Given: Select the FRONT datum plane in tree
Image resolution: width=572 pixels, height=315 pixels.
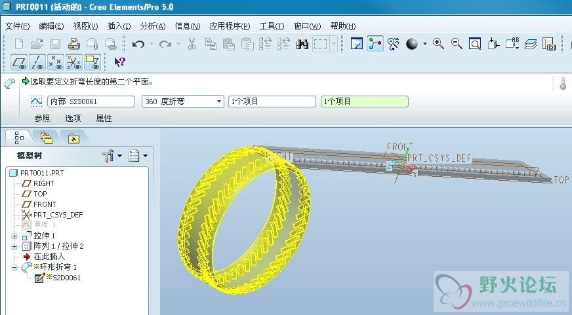Looking at the screenshot, I should click(45, 204).
